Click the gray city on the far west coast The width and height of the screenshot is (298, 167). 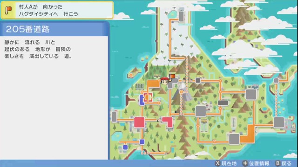coord(114,116)
